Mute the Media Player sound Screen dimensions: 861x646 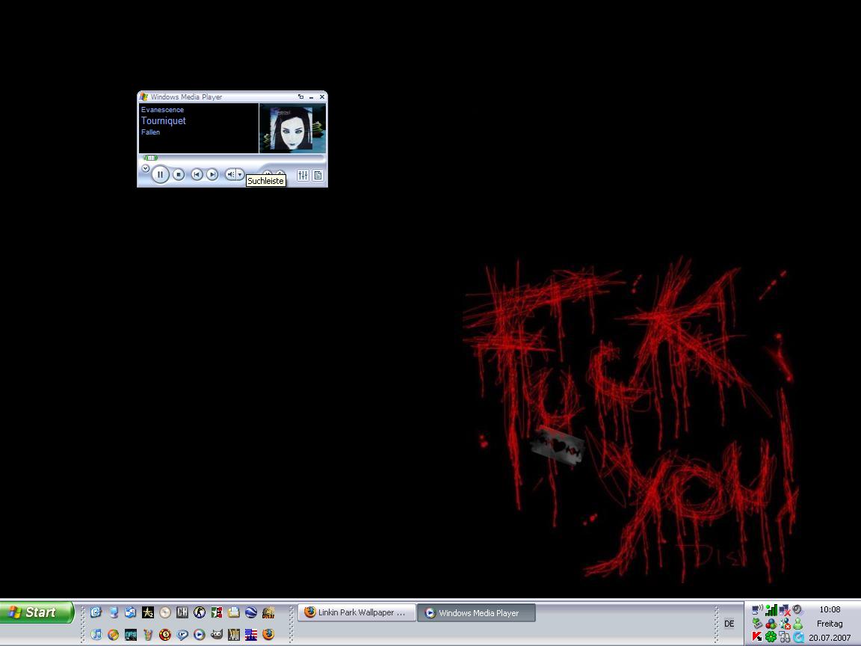(x=231, y=174)
